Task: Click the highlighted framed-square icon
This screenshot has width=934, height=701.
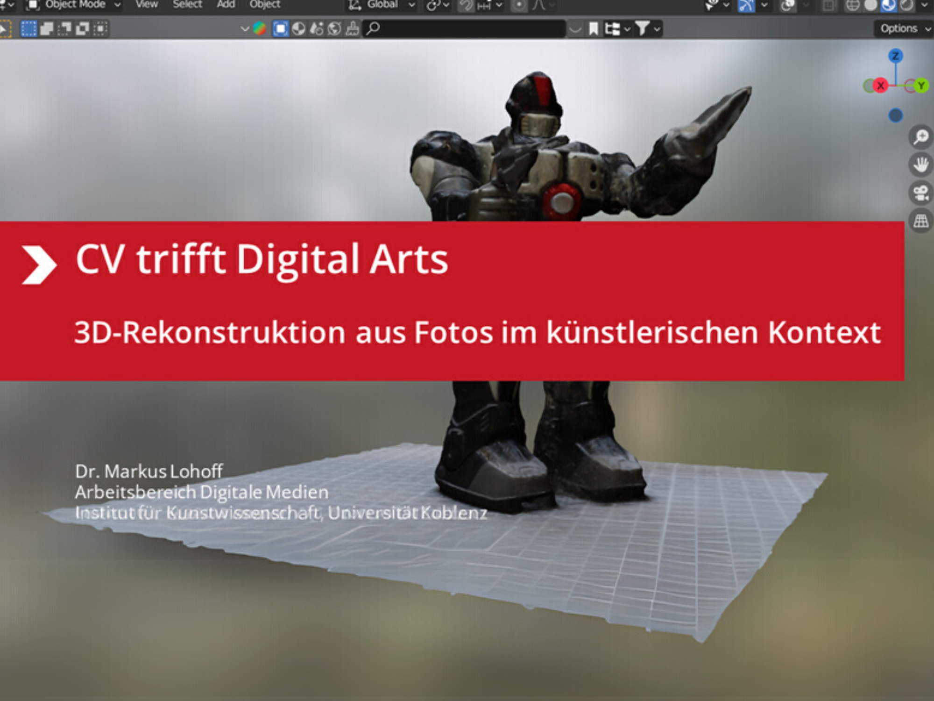Action: 280,29
